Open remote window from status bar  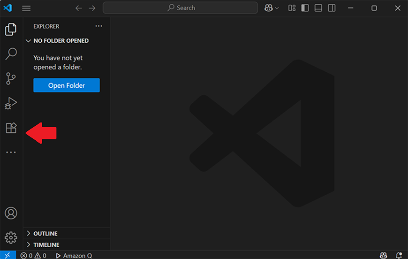[8, 255]
